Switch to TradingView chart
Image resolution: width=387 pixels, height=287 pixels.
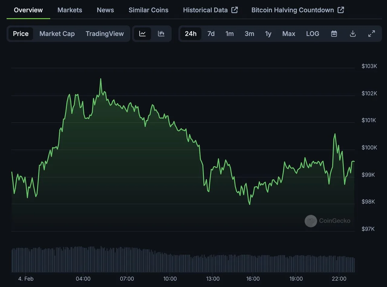[105, 33]
